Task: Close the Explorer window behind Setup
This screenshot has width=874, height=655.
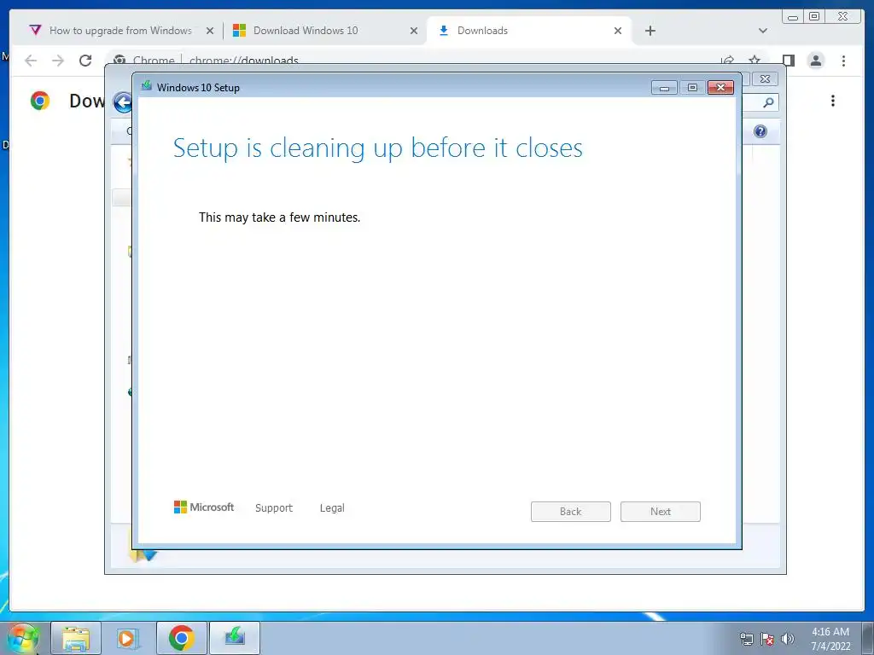Action: pyautogui.click(x=766, y=79)
